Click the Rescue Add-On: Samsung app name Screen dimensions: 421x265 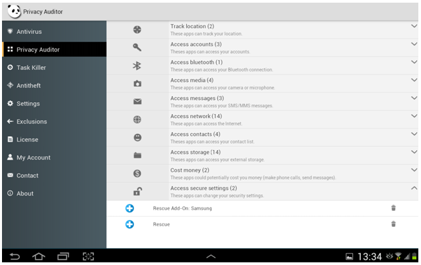pyautogui.click(x=182, y=208)
